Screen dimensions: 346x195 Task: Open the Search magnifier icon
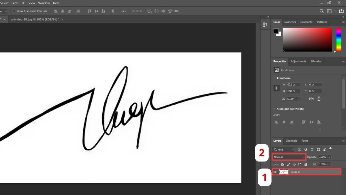(322, 11)
